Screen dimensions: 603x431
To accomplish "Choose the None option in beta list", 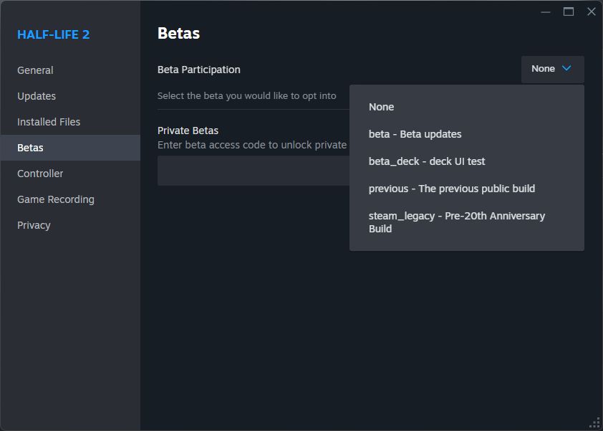I will (381, 107).
